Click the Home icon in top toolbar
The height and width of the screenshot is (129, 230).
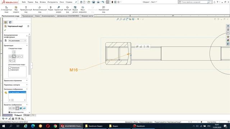81,2
